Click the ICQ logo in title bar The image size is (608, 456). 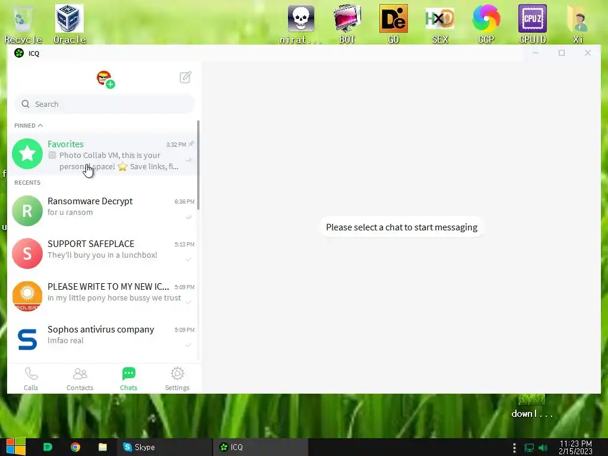(18, 53)
